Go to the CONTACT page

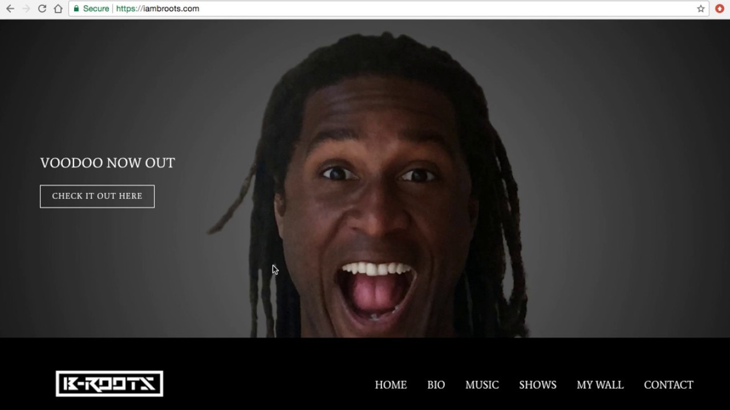(x=668, y=385)
